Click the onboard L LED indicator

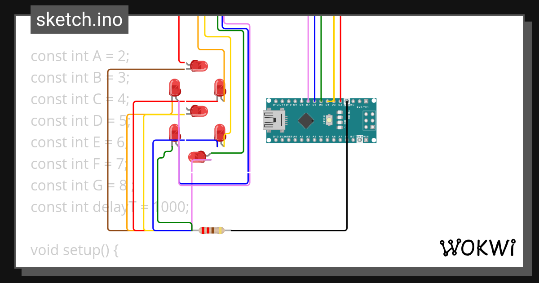point(339,127)
